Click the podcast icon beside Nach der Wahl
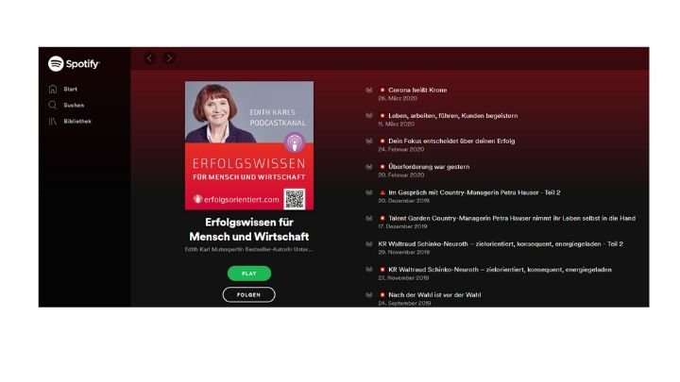Image resolution: width=680 pixels, height=382 pixels. tap(368, 295)
